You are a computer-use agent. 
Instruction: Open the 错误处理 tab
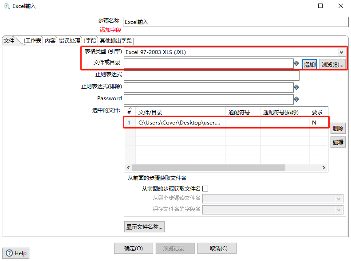tap(70, 41)
